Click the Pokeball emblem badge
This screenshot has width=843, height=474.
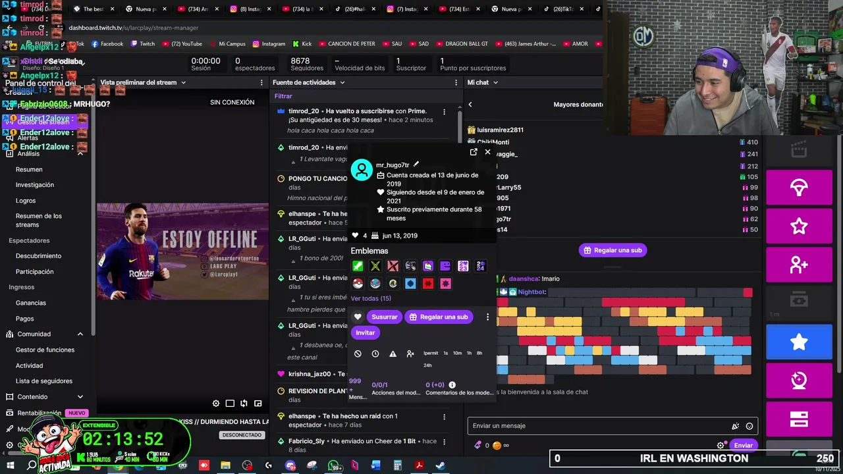tap(358, 284)
